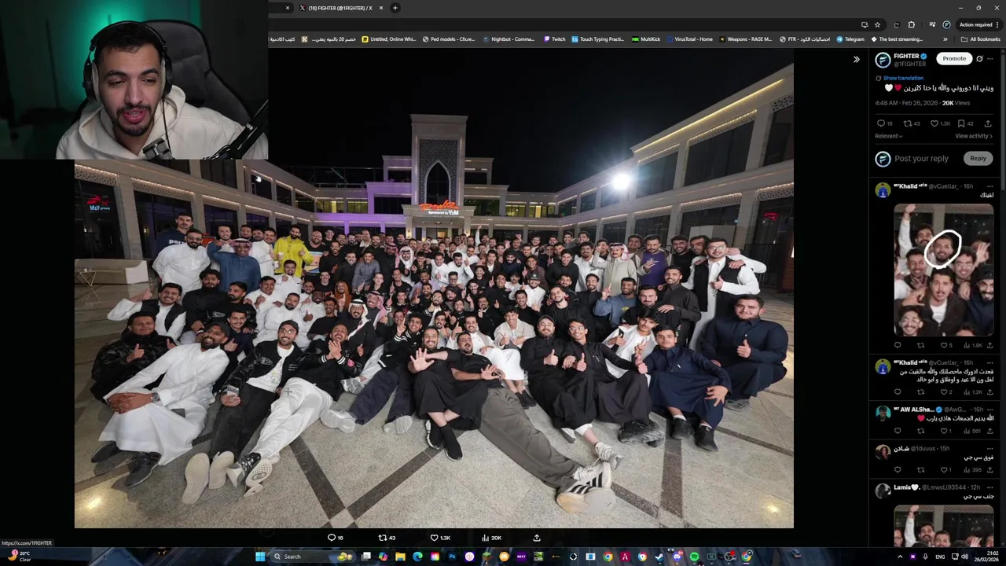Open View activity link
This screenshot has height=566, width=1006.
coord(974,136)
